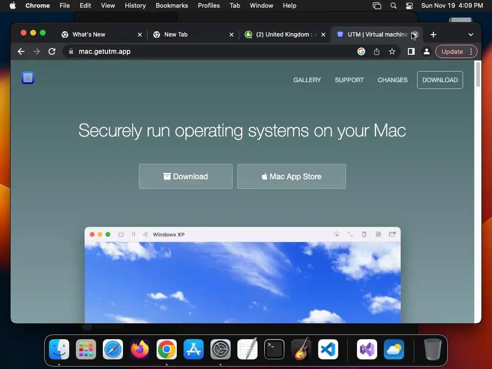Image resolution: width=492 pixels, height=369 pixels.
Task: Open TextEdit from the Dock
Action: 247,349
